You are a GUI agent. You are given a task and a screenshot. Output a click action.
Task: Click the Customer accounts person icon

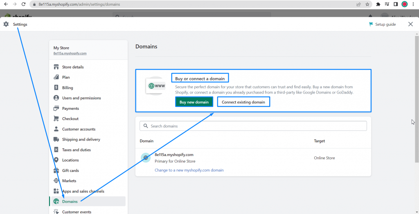pyautogui.click(x=56, y=129)
